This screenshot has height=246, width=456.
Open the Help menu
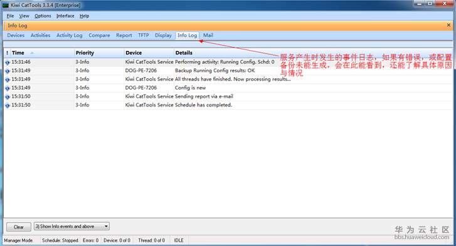[x=84, y=16]
